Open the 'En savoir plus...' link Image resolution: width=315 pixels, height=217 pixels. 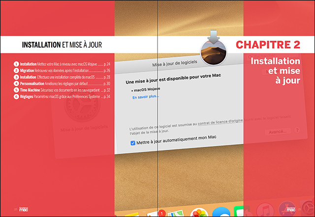pyautogui.click(x=146, y=98)
